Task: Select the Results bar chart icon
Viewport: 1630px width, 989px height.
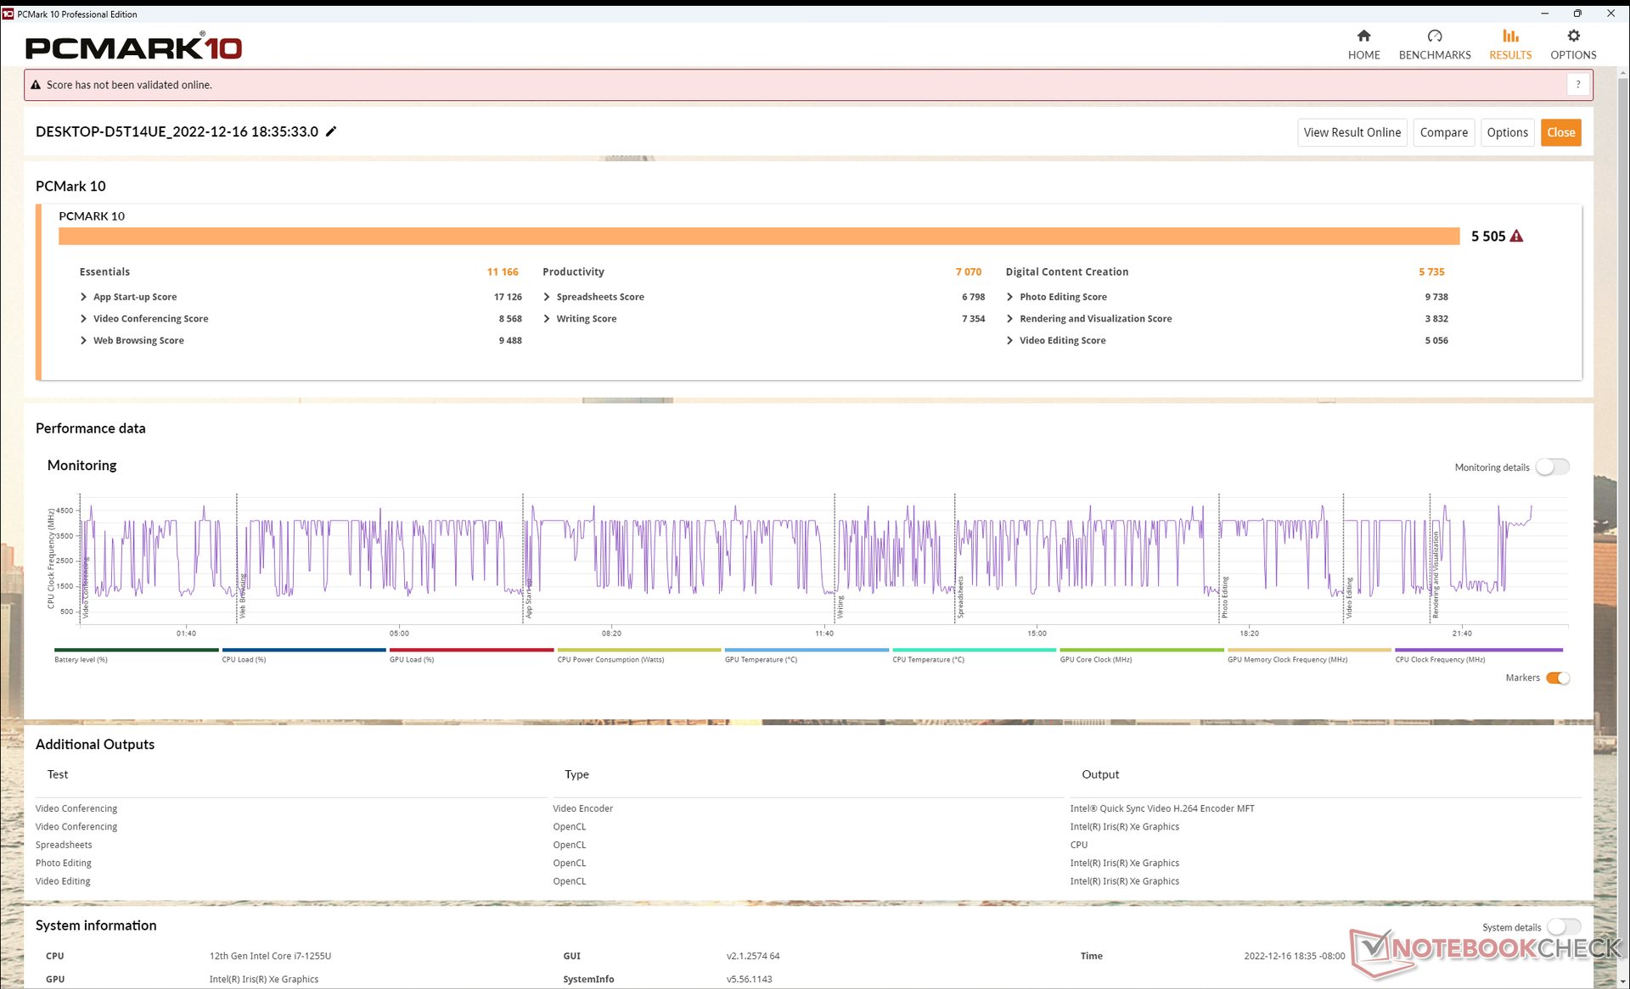Action: (1509, 36)
